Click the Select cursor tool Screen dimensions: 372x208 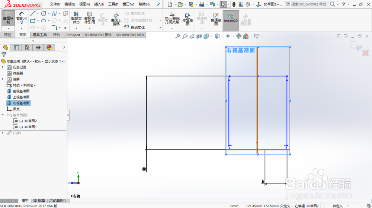[223, 4]
